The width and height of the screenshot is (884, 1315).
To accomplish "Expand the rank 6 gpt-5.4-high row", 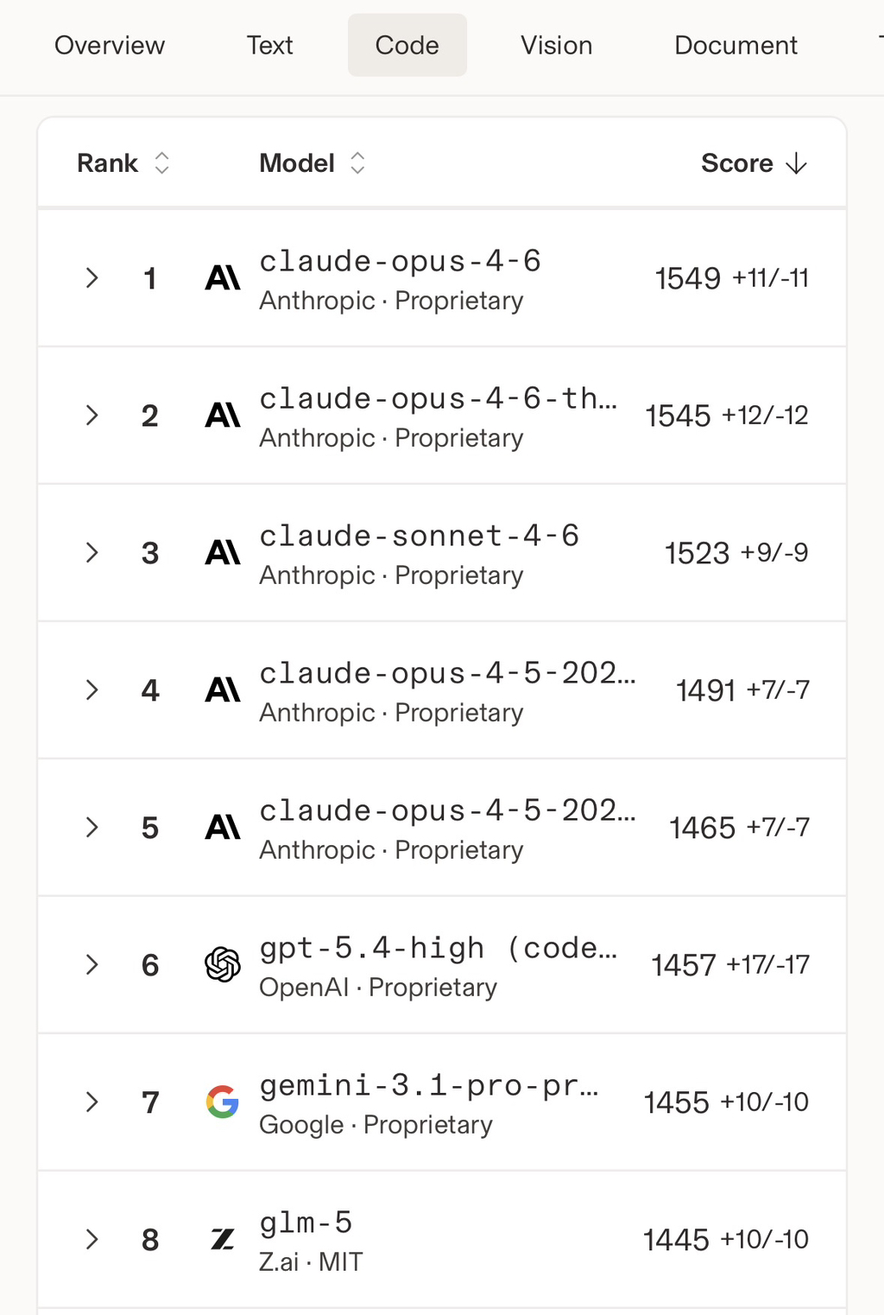I will (x=92, y=965).
